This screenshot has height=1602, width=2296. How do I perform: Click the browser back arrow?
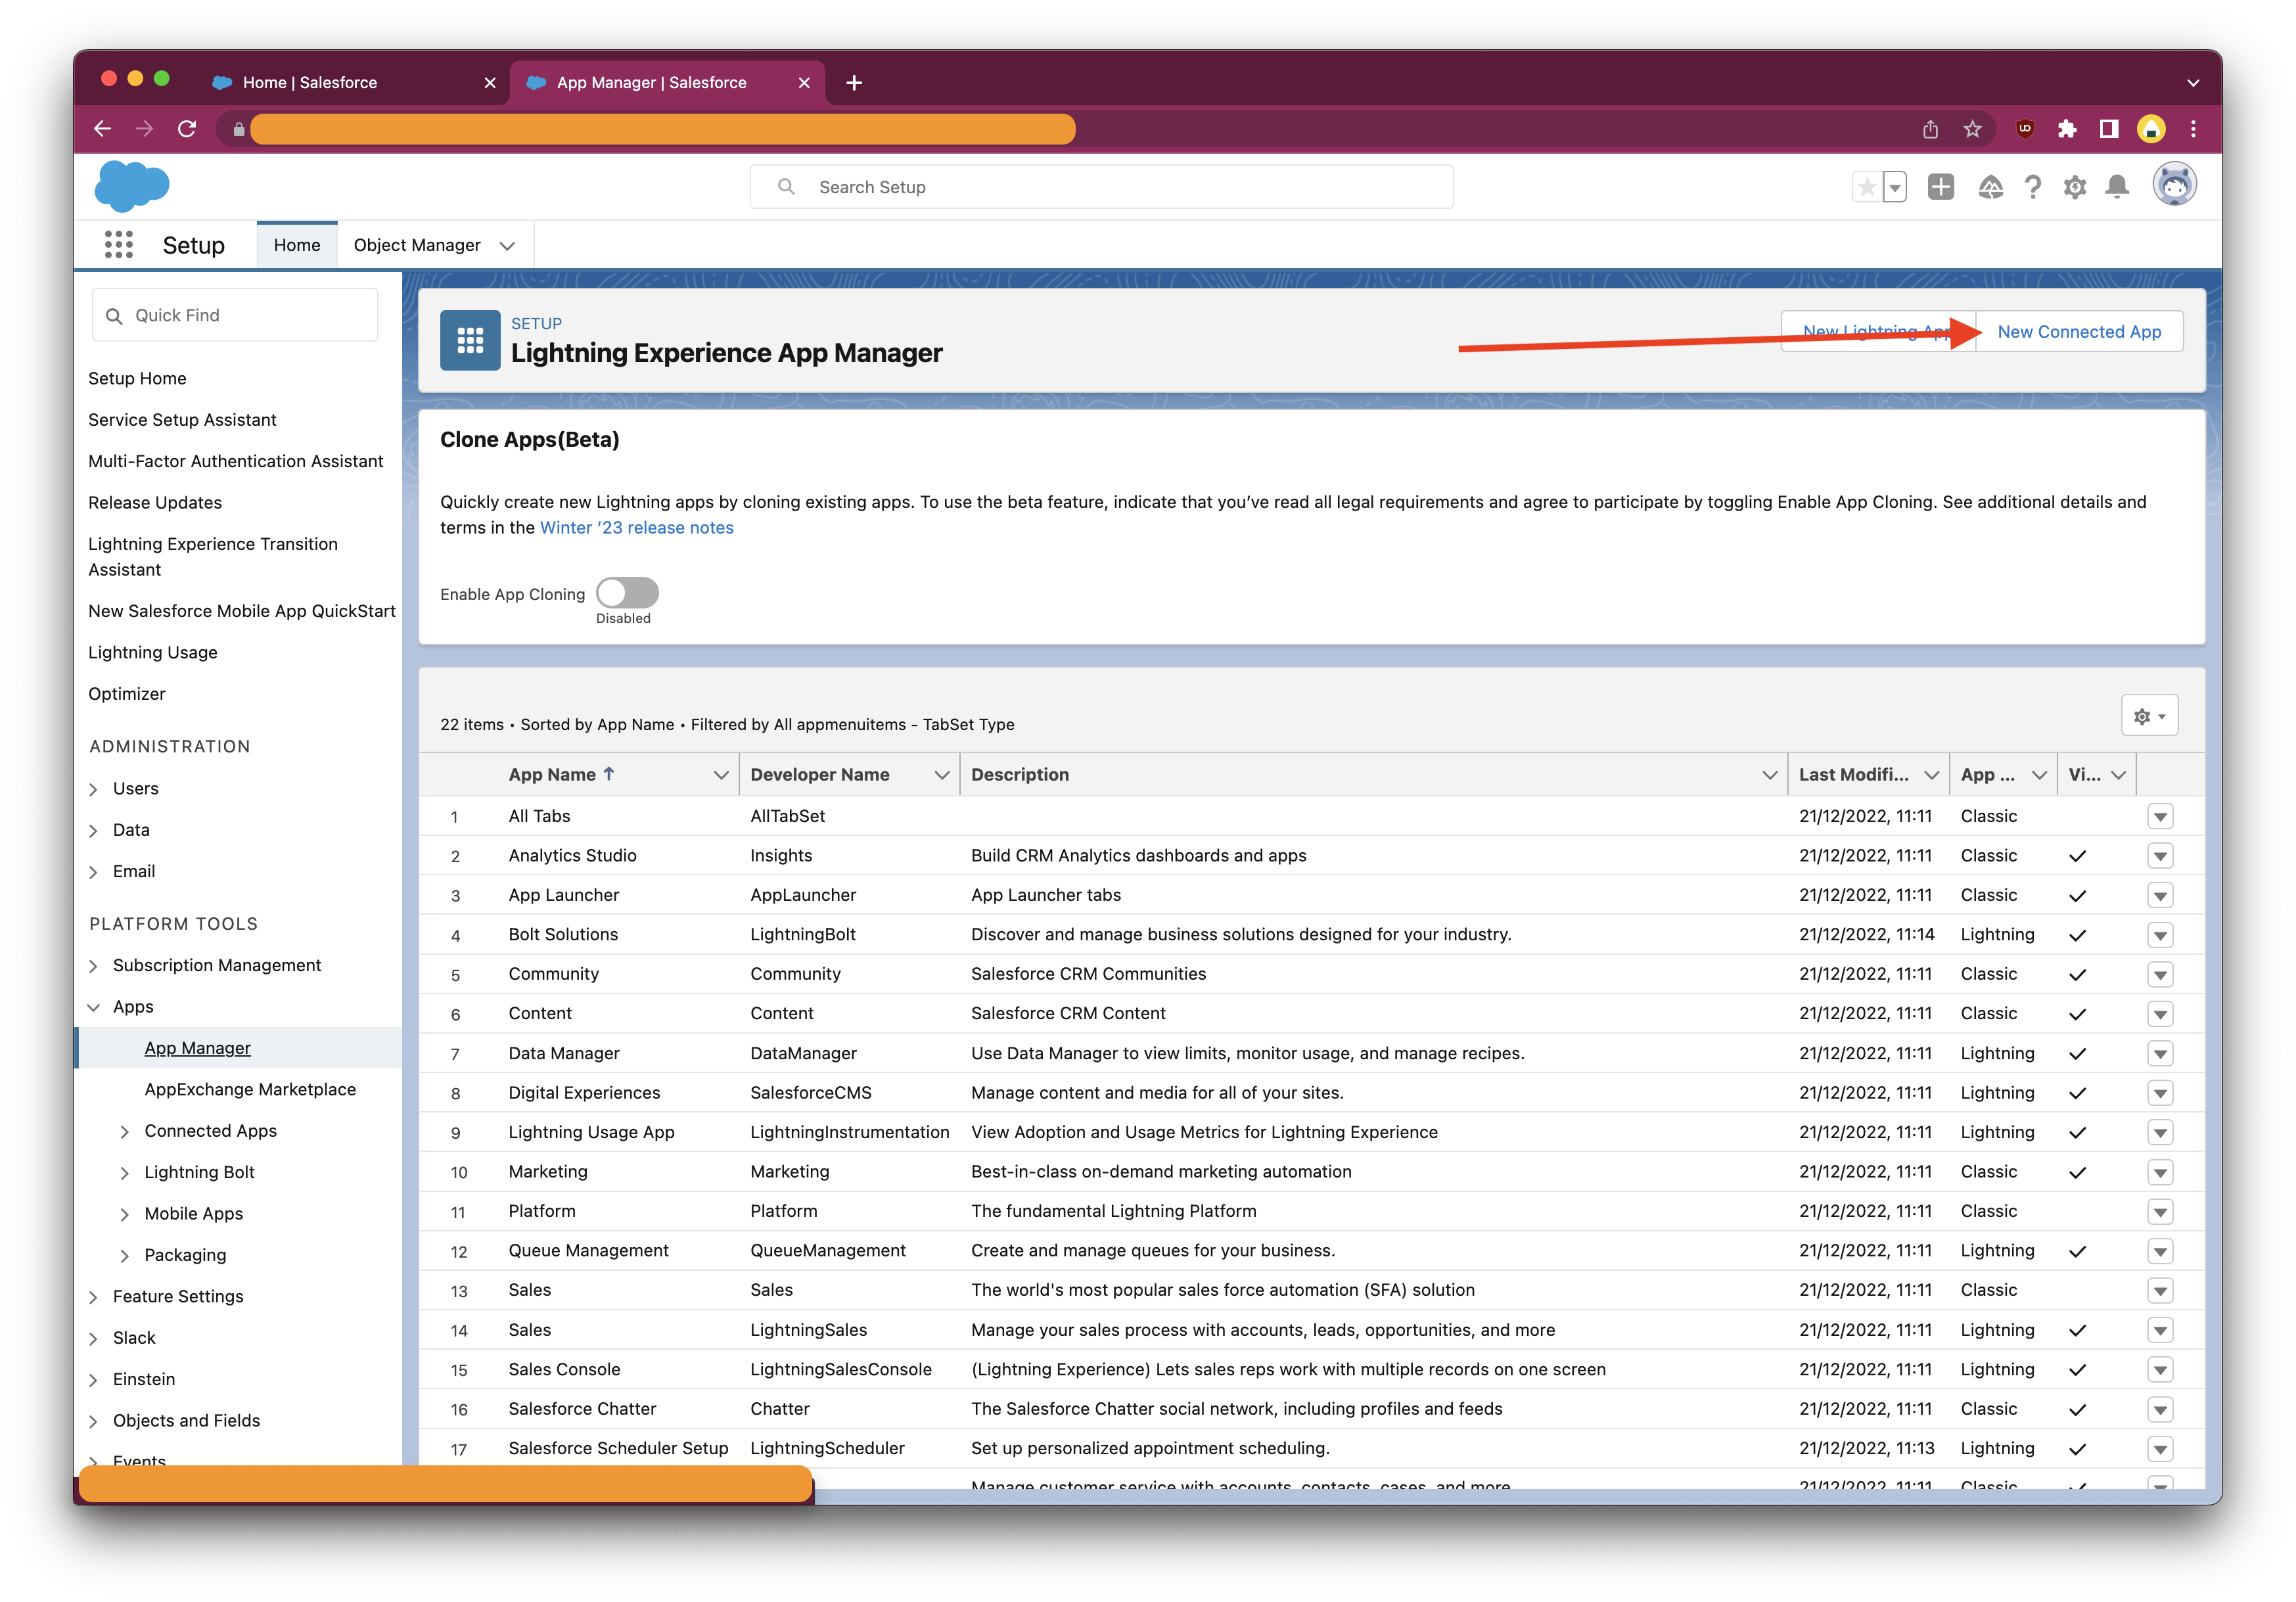pyautogui.click(x=102, y=128)
